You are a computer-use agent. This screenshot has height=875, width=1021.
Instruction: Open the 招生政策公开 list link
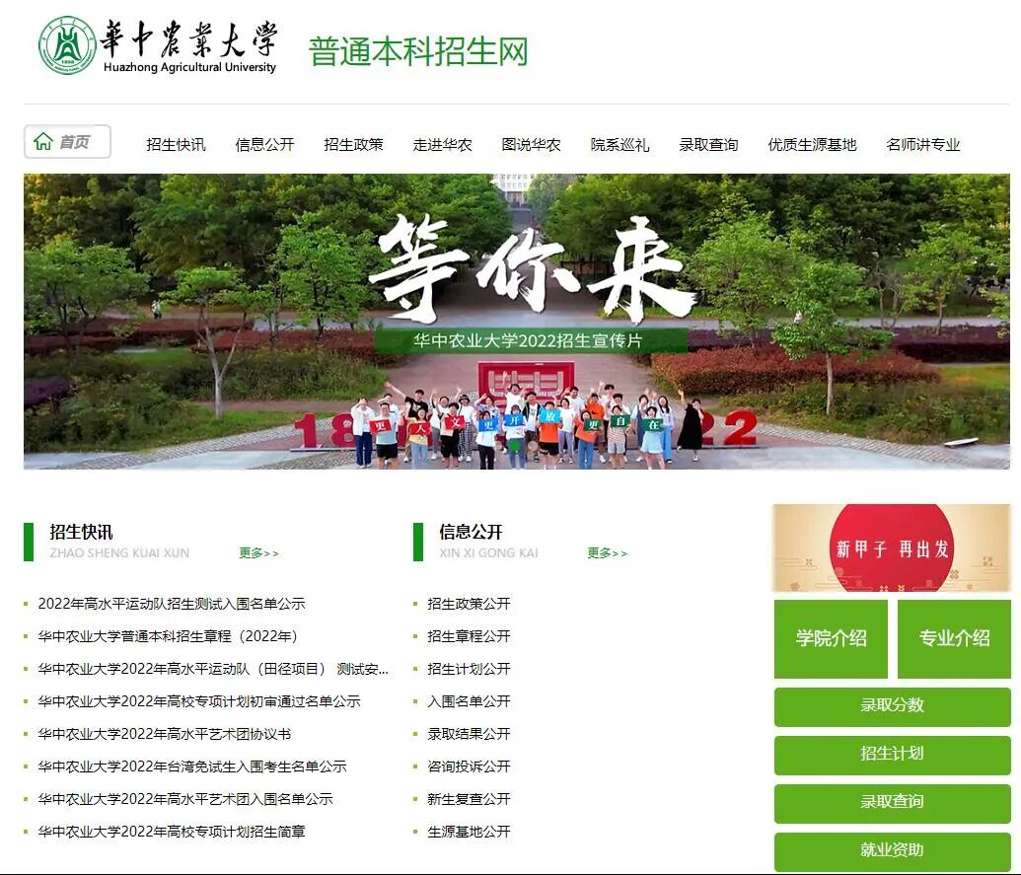click(x=469, y=604)
